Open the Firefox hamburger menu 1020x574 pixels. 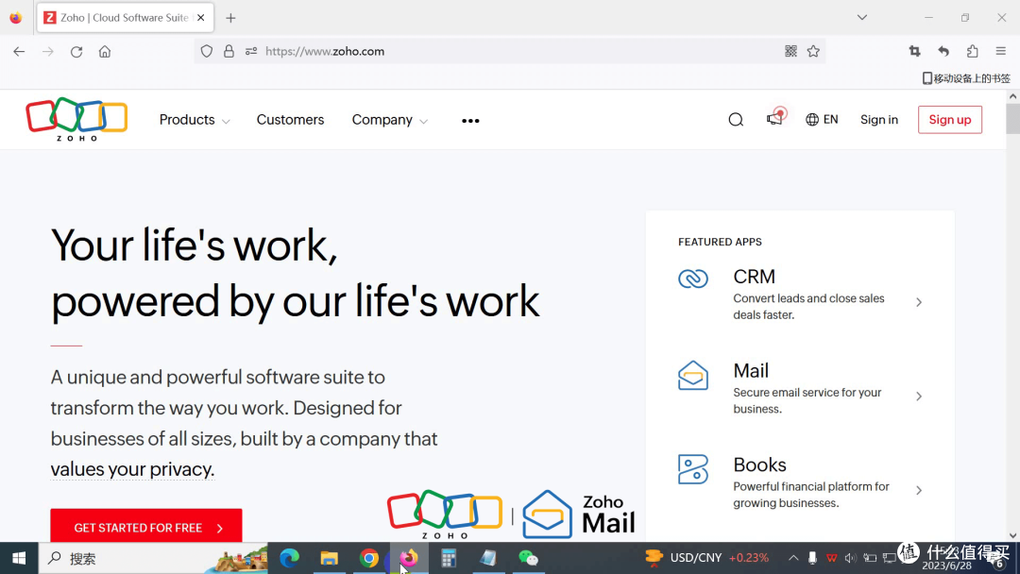tap(1000, 51)
